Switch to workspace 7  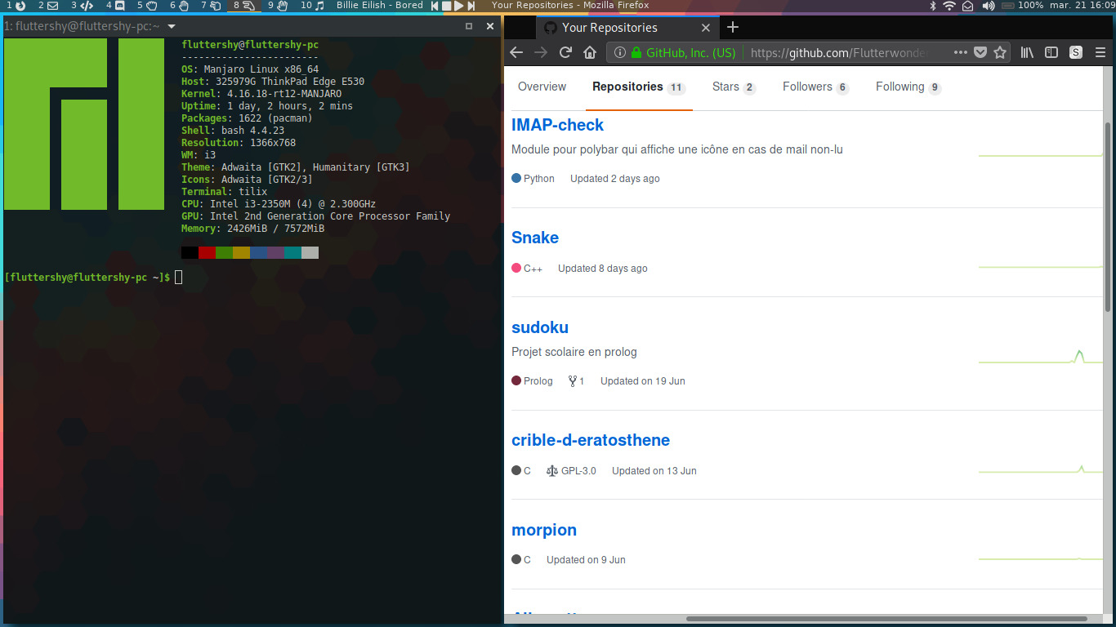(212, 6)
